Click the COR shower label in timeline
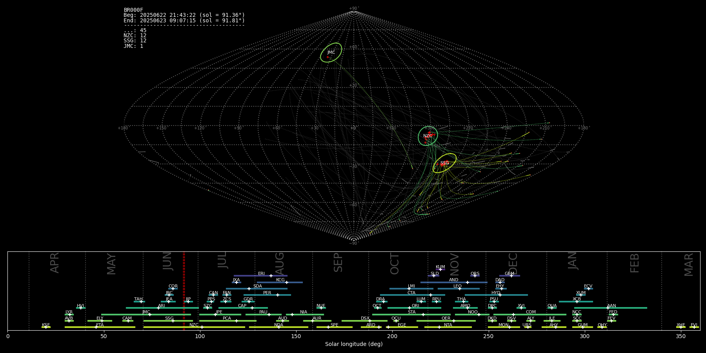706x353 pixels. click(x=173, y=286)
